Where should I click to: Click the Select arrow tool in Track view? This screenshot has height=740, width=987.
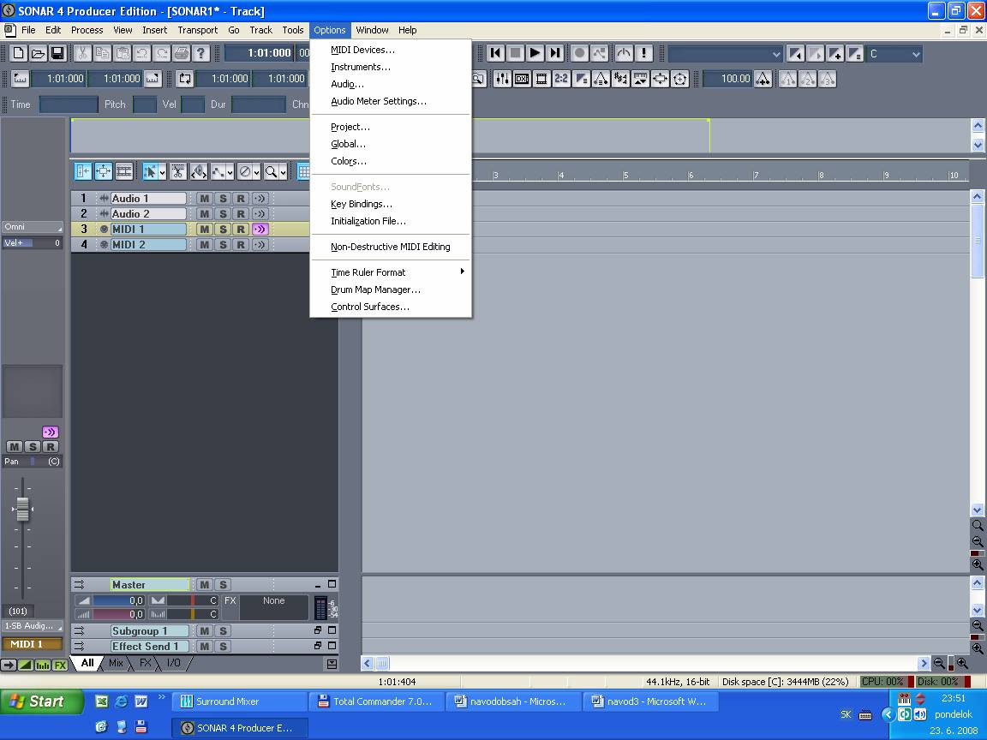(x=150, y=171)
